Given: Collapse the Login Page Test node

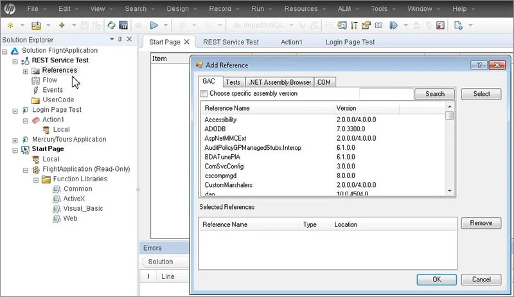Looking at the screenshot, I should (x=15, y=111).
